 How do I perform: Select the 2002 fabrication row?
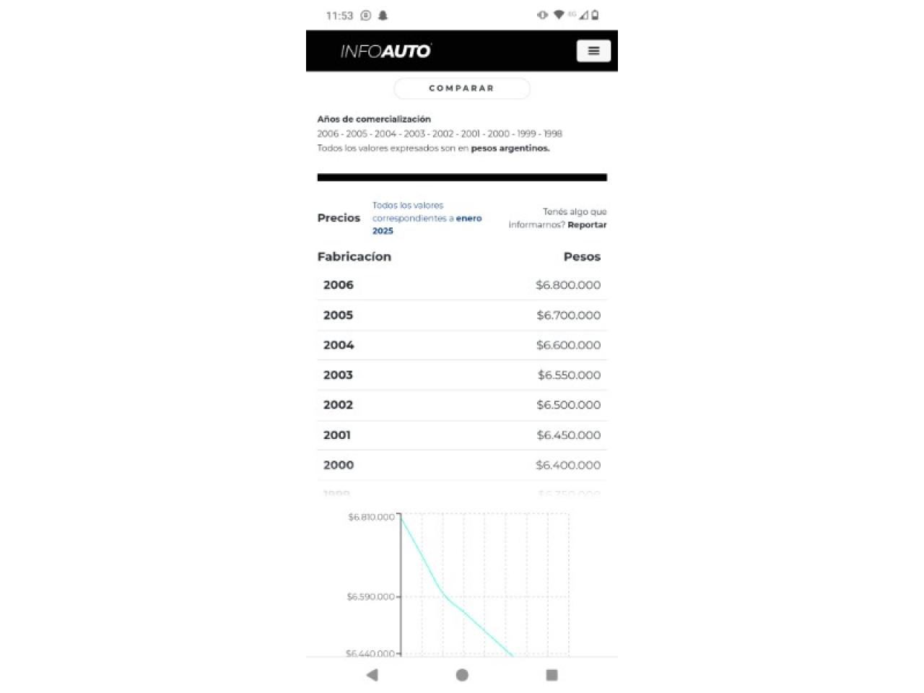pyautogui.click(x=462, y=405)
